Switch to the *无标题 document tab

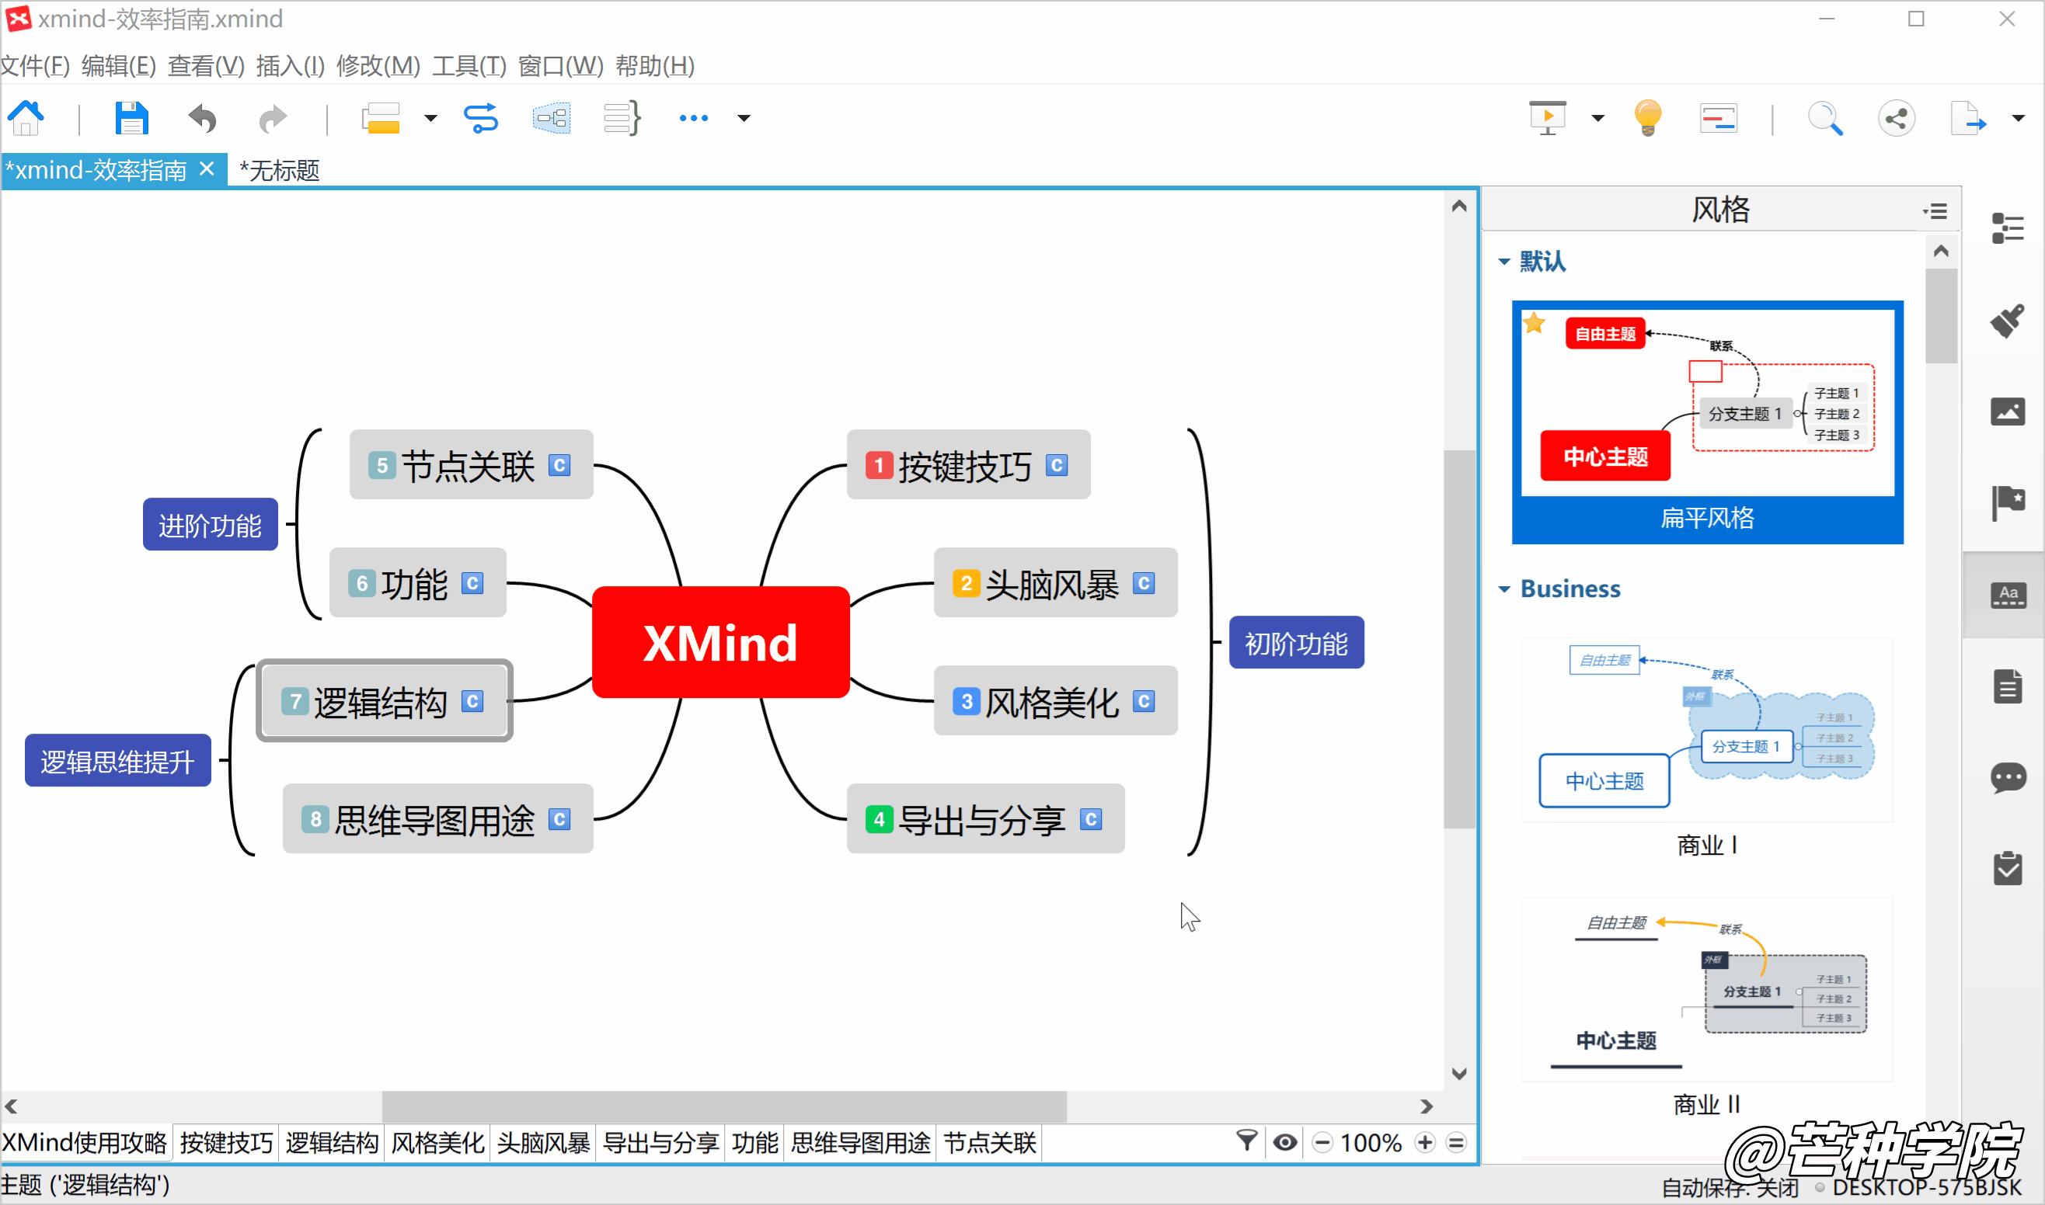pos(280,171)
